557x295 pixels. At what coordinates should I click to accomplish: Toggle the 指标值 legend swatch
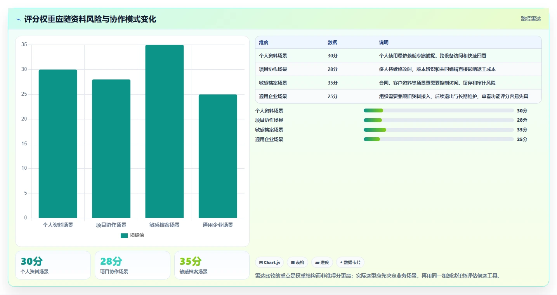click(124, 236)
